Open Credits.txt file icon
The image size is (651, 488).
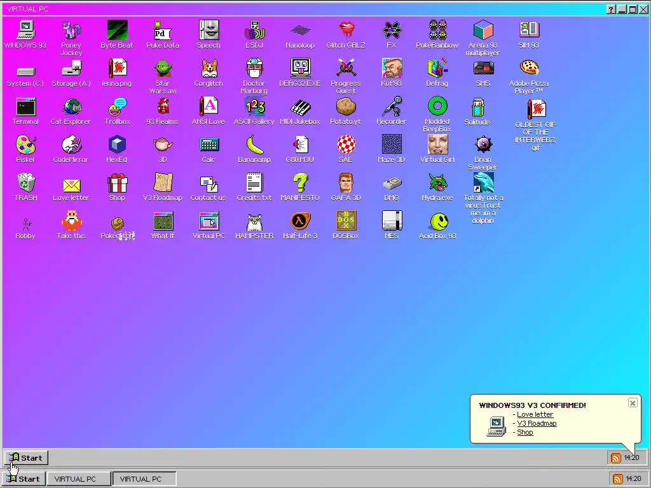(254, 183)
